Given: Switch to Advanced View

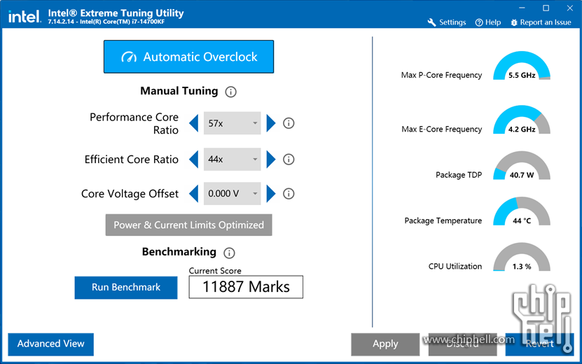Looking at the screenshot, I should pyautogui.click(x=51, y=344).
